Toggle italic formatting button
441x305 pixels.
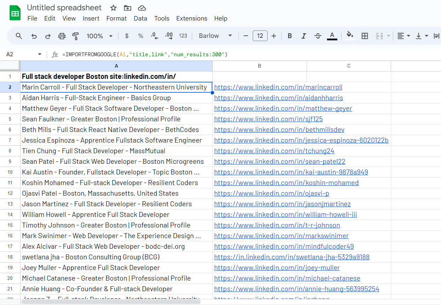coord(303,36)
